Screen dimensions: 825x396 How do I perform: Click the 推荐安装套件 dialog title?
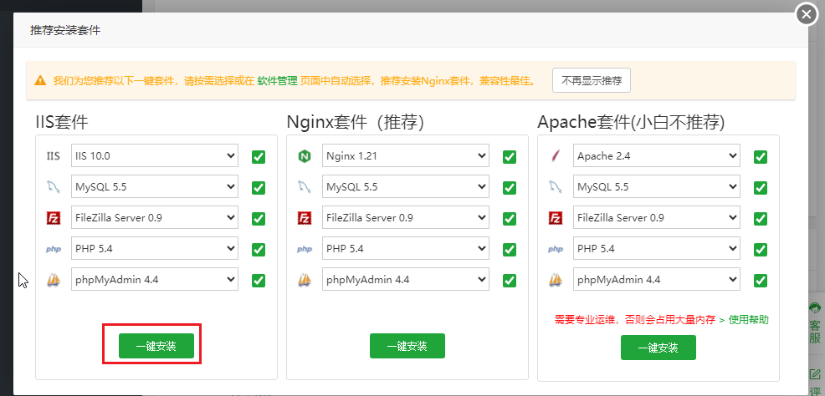(x=65, y=30)
